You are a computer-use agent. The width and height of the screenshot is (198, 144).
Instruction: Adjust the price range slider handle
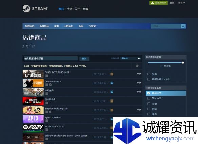tap(183, 63)
